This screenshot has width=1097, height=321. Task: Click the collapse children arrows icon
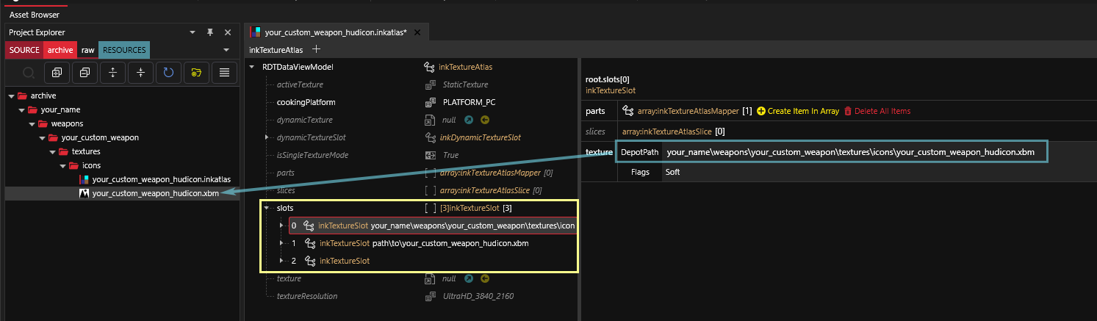[140, 73]
